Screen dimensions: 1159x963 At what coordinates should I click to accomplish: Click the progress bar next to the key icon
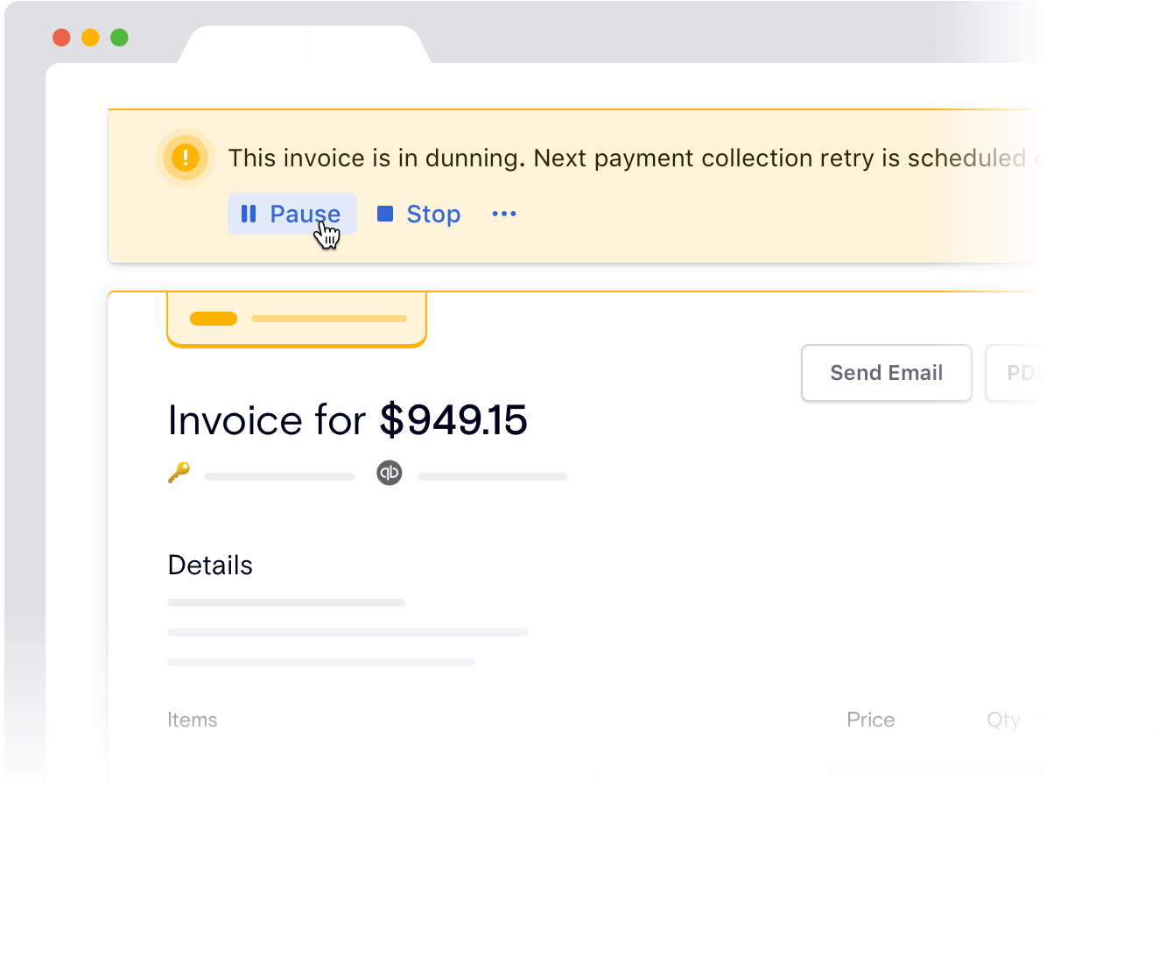[278, 476]
